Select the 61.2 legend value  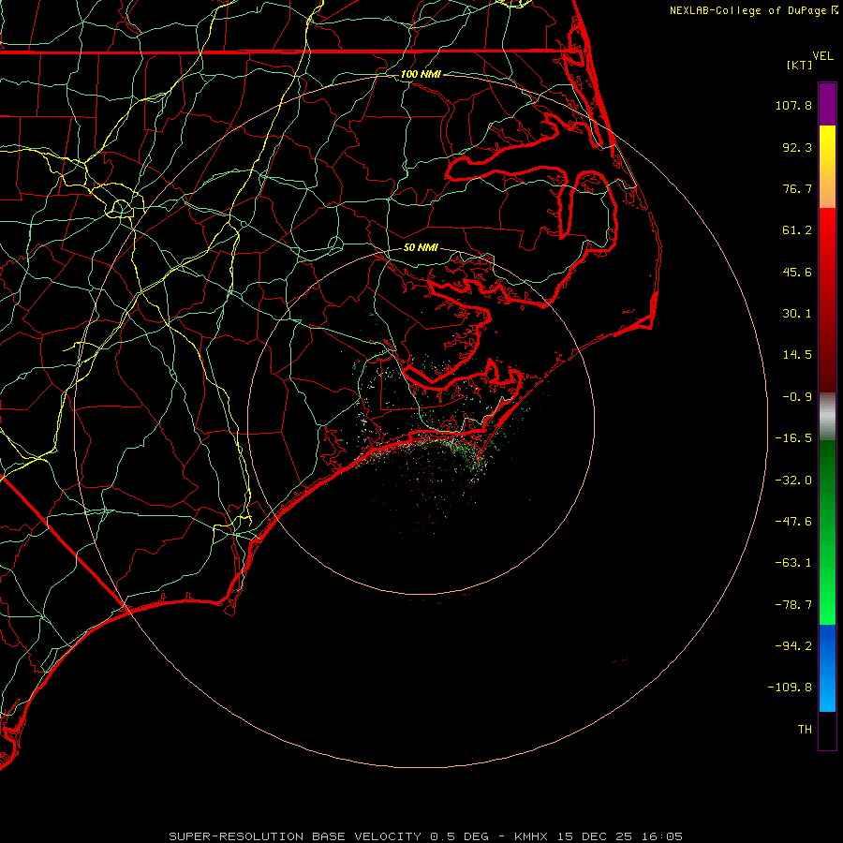[797, 230]
